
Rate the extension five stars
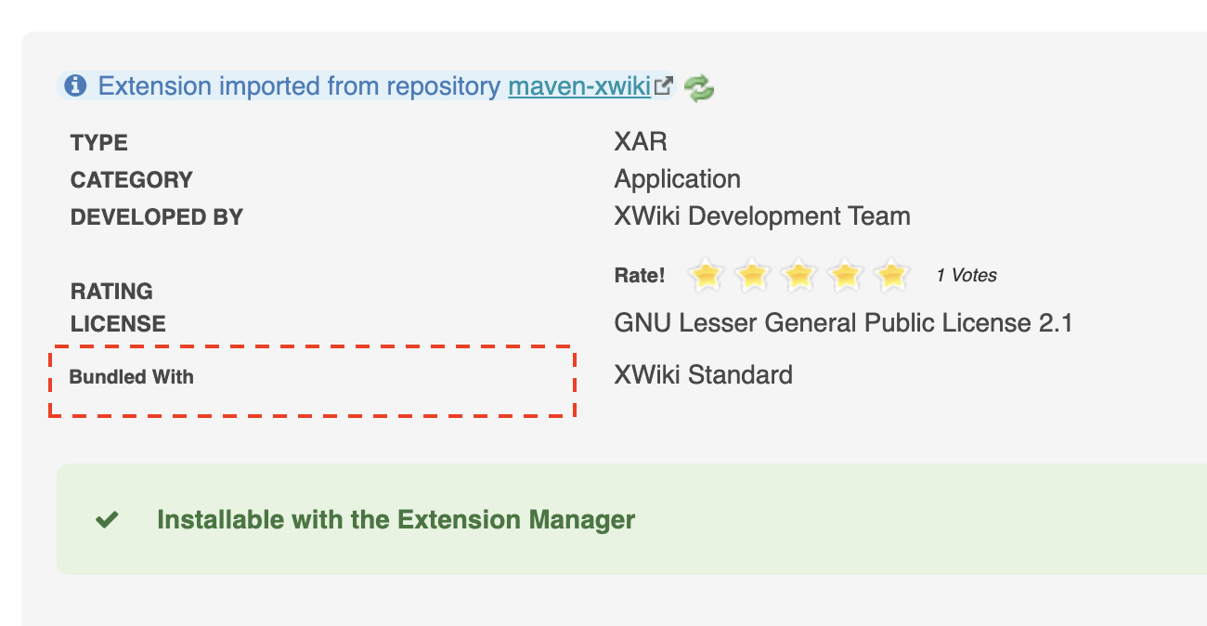click(x=891, y=275)
